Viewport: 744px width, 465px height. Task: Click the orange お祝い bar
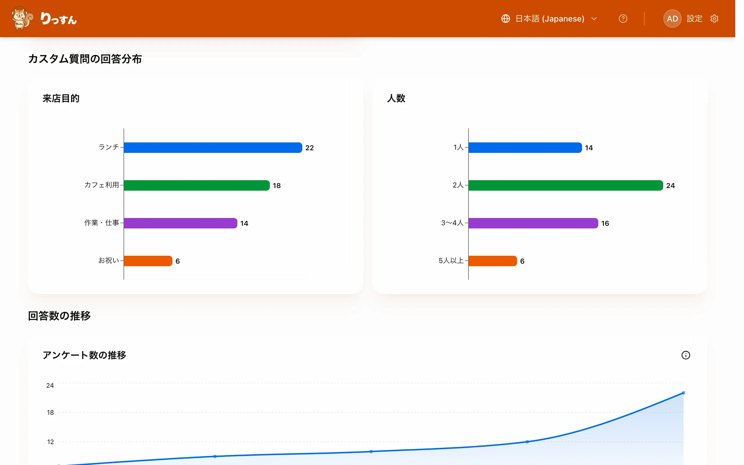(x=148, y=261)
